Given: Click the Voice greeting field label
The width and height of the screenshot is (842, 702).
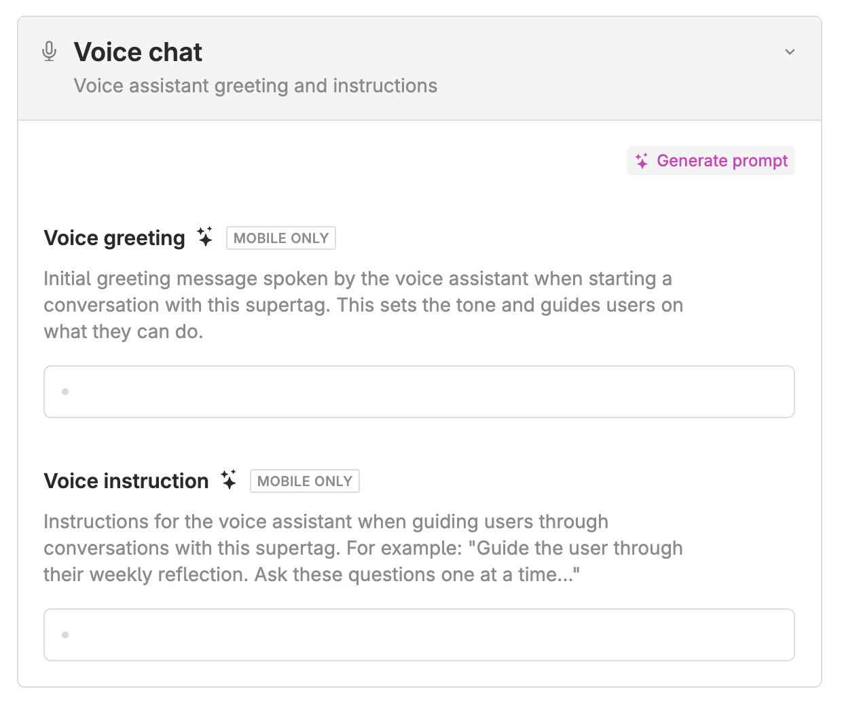Looking at the screenshot, I should [x=114, y=238].
